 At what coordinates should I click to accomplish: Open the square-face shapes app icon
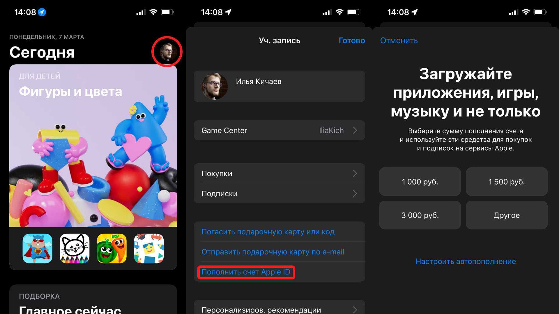point(149,249)
